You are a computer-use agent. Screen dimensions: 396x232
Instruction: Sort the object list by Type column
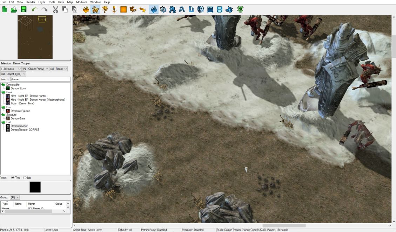point(5,204)
